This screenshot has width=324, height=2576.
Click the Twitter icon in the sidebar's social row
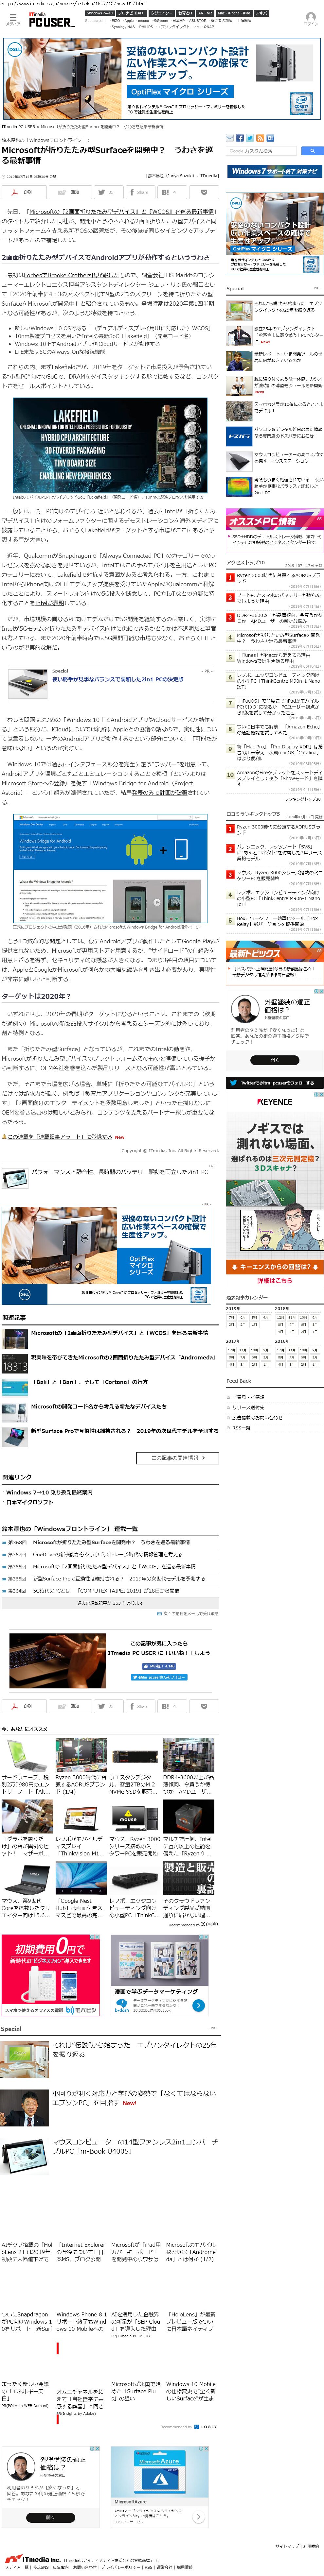click(250, 138)
